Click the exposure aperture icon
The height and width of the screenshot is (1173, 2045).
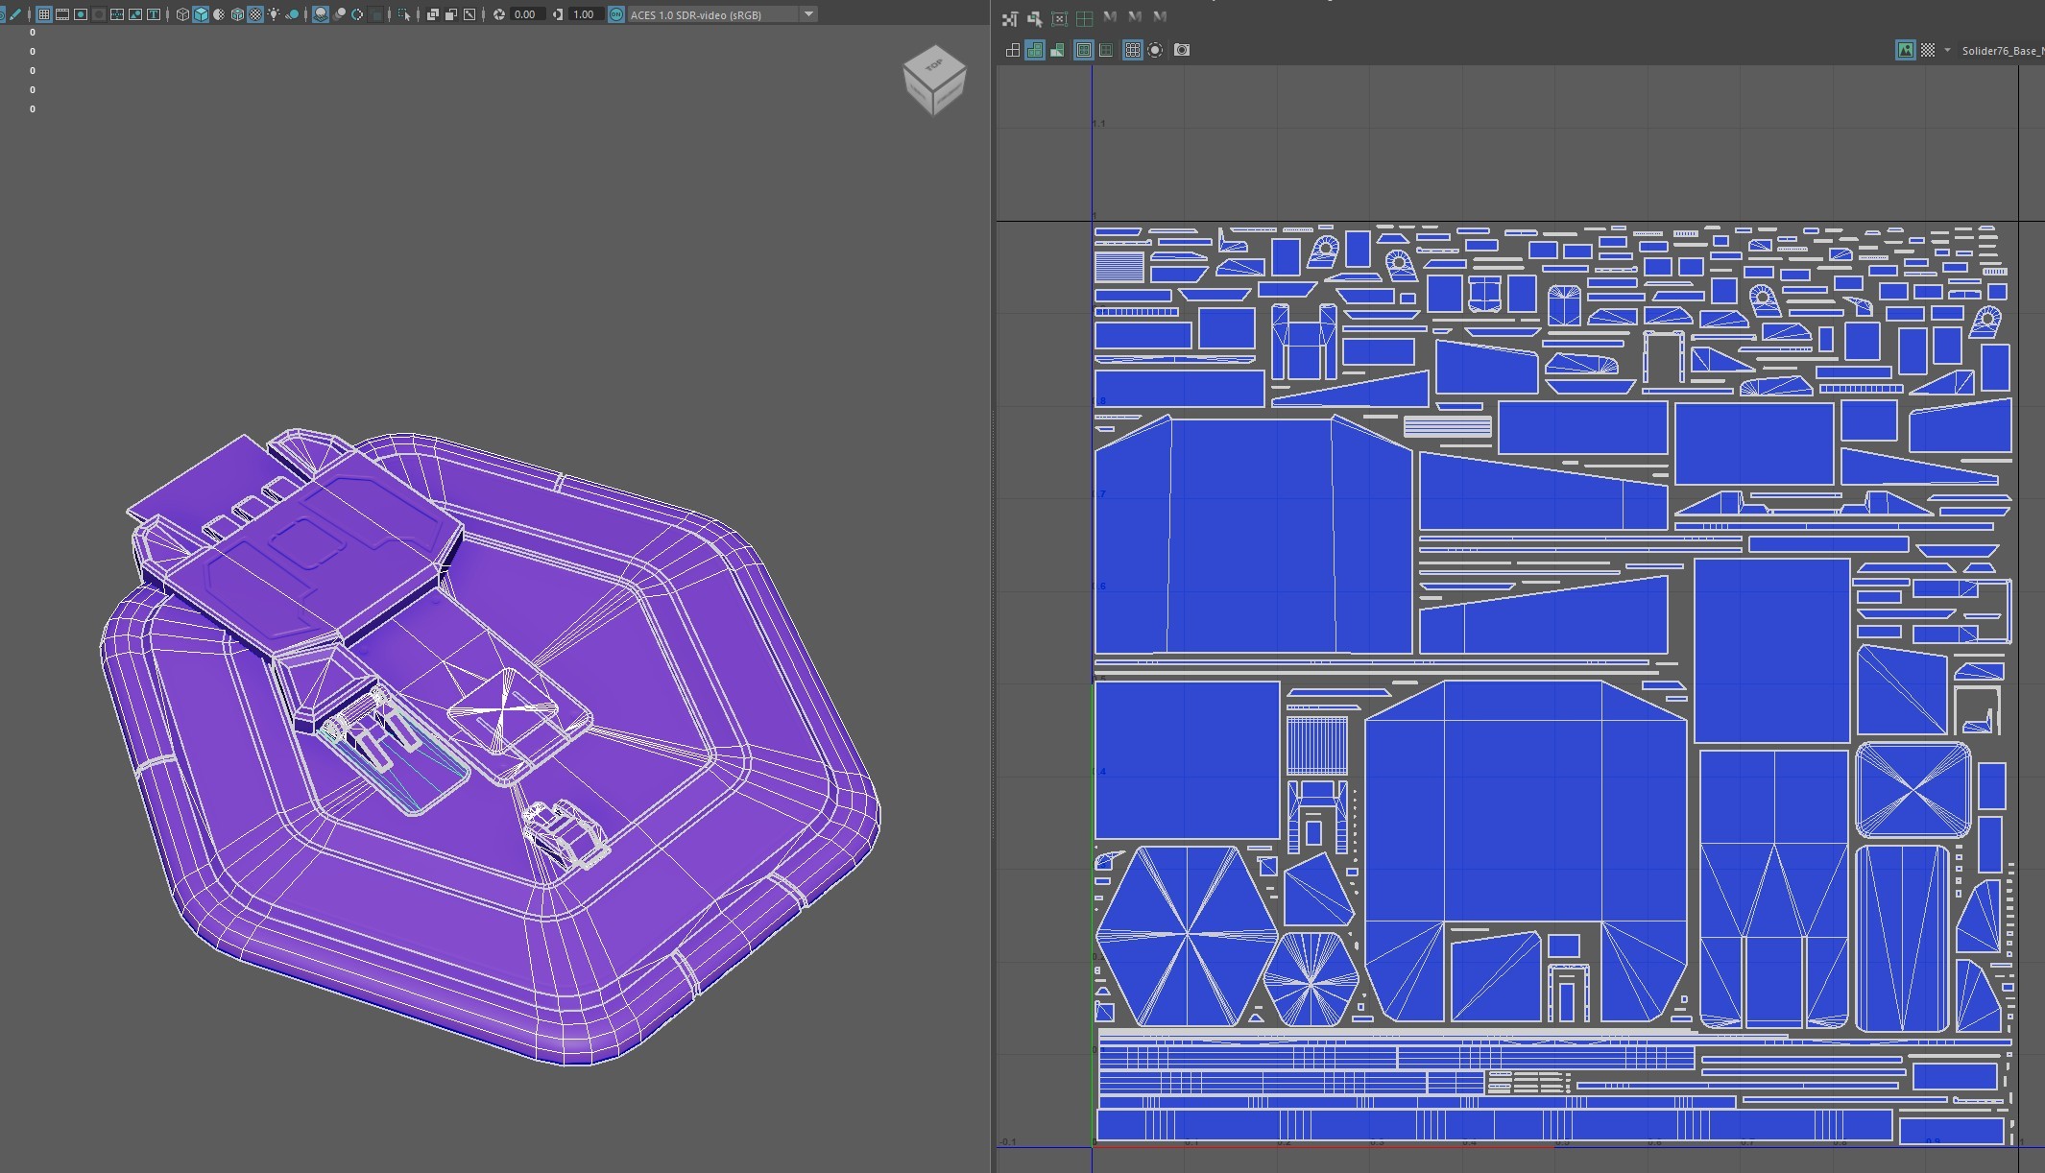(499, 14)
